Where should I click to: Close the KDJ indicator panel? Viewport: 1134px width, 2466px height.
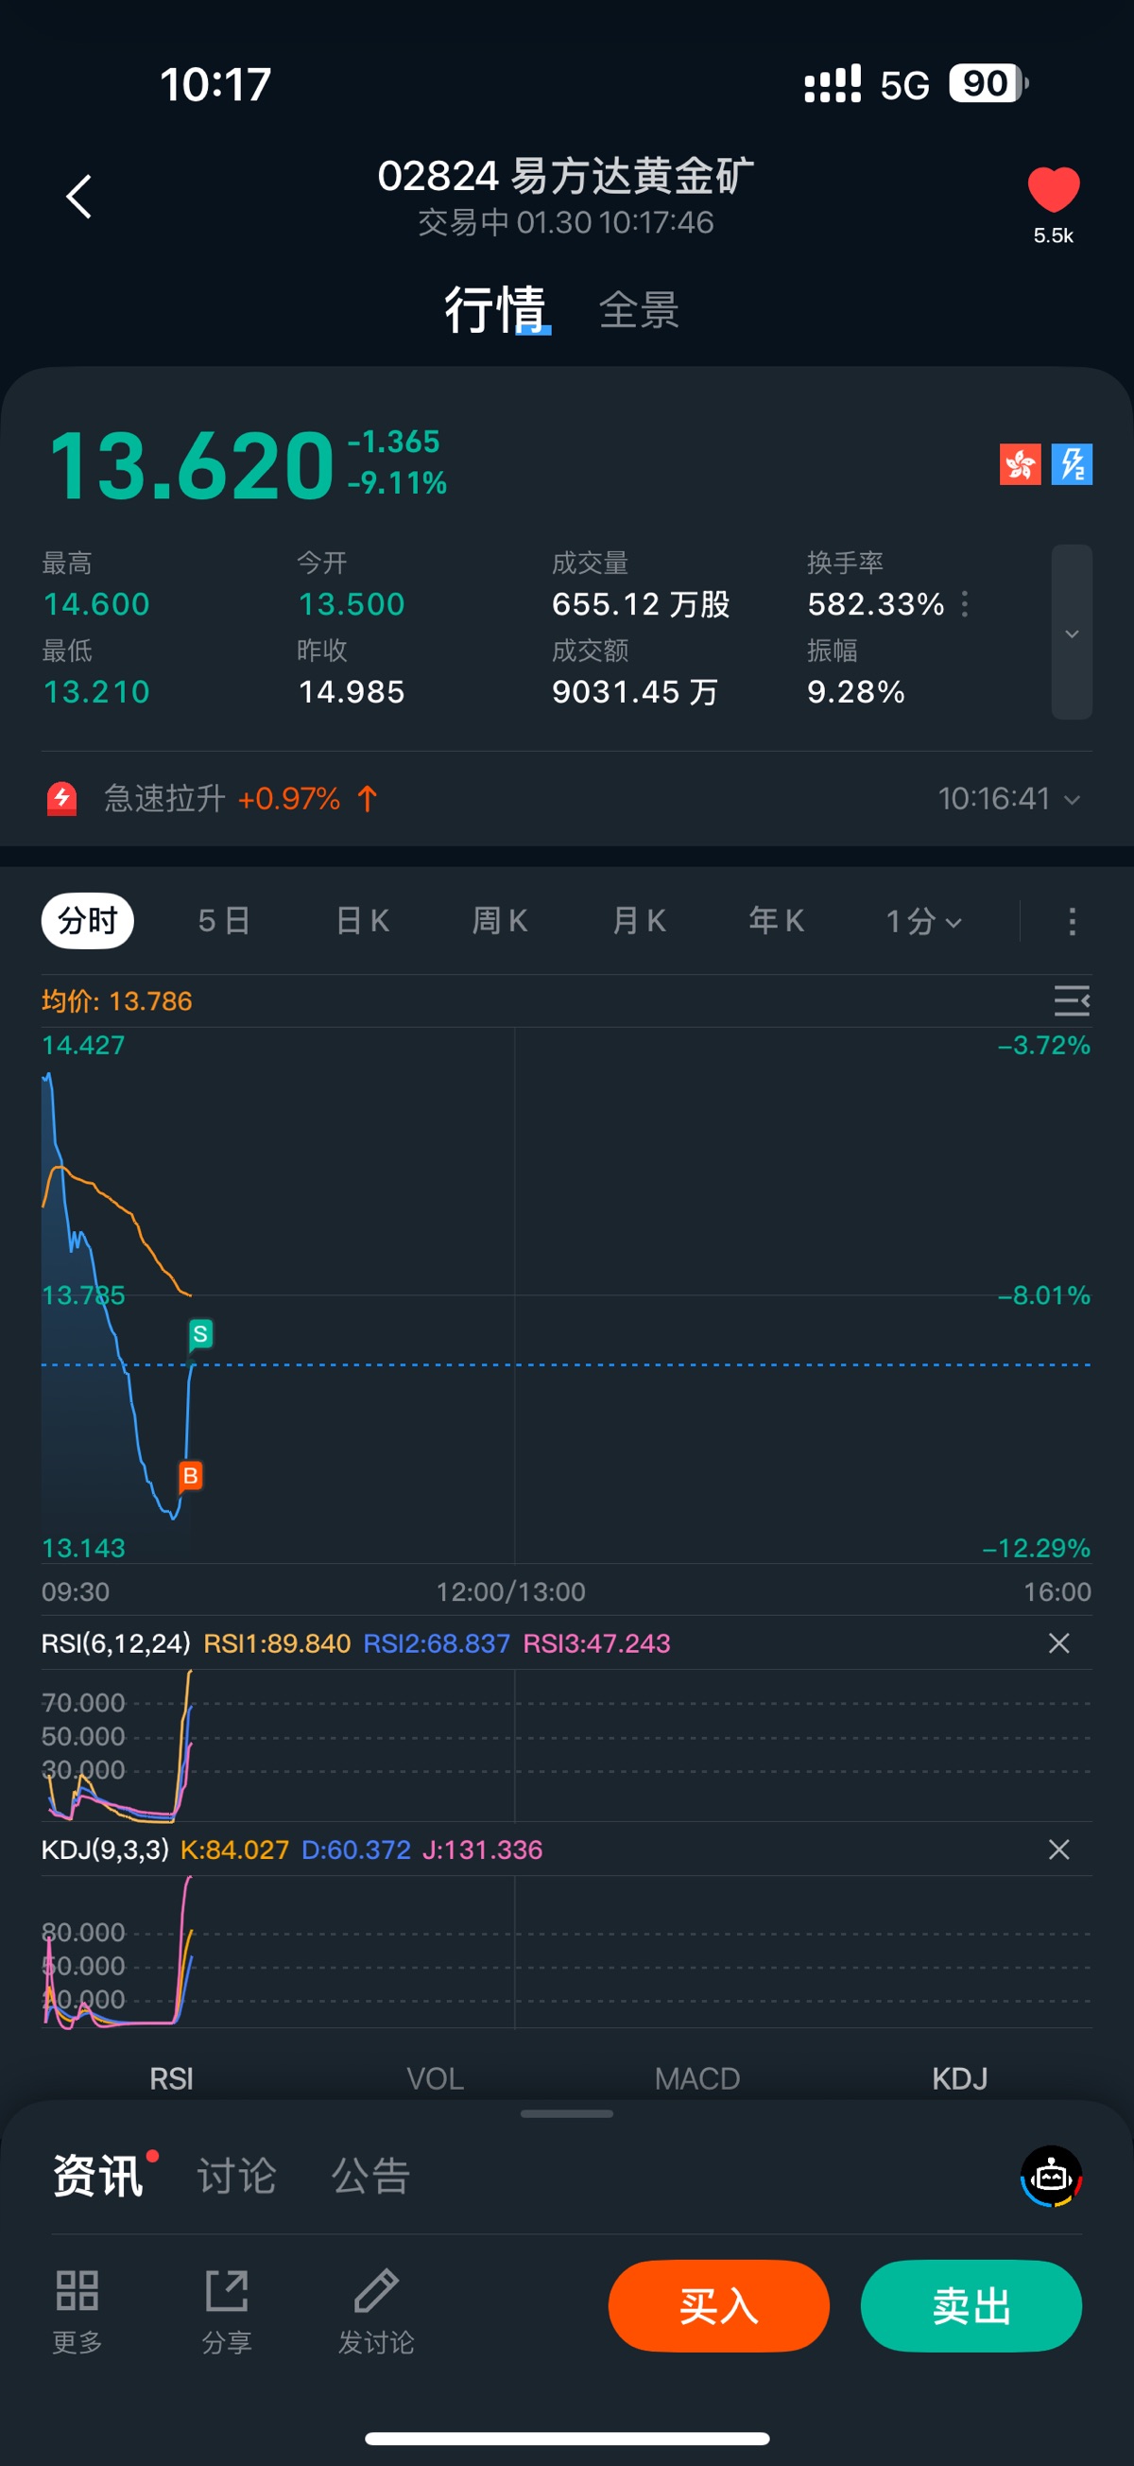(x=1058, y=1849)
